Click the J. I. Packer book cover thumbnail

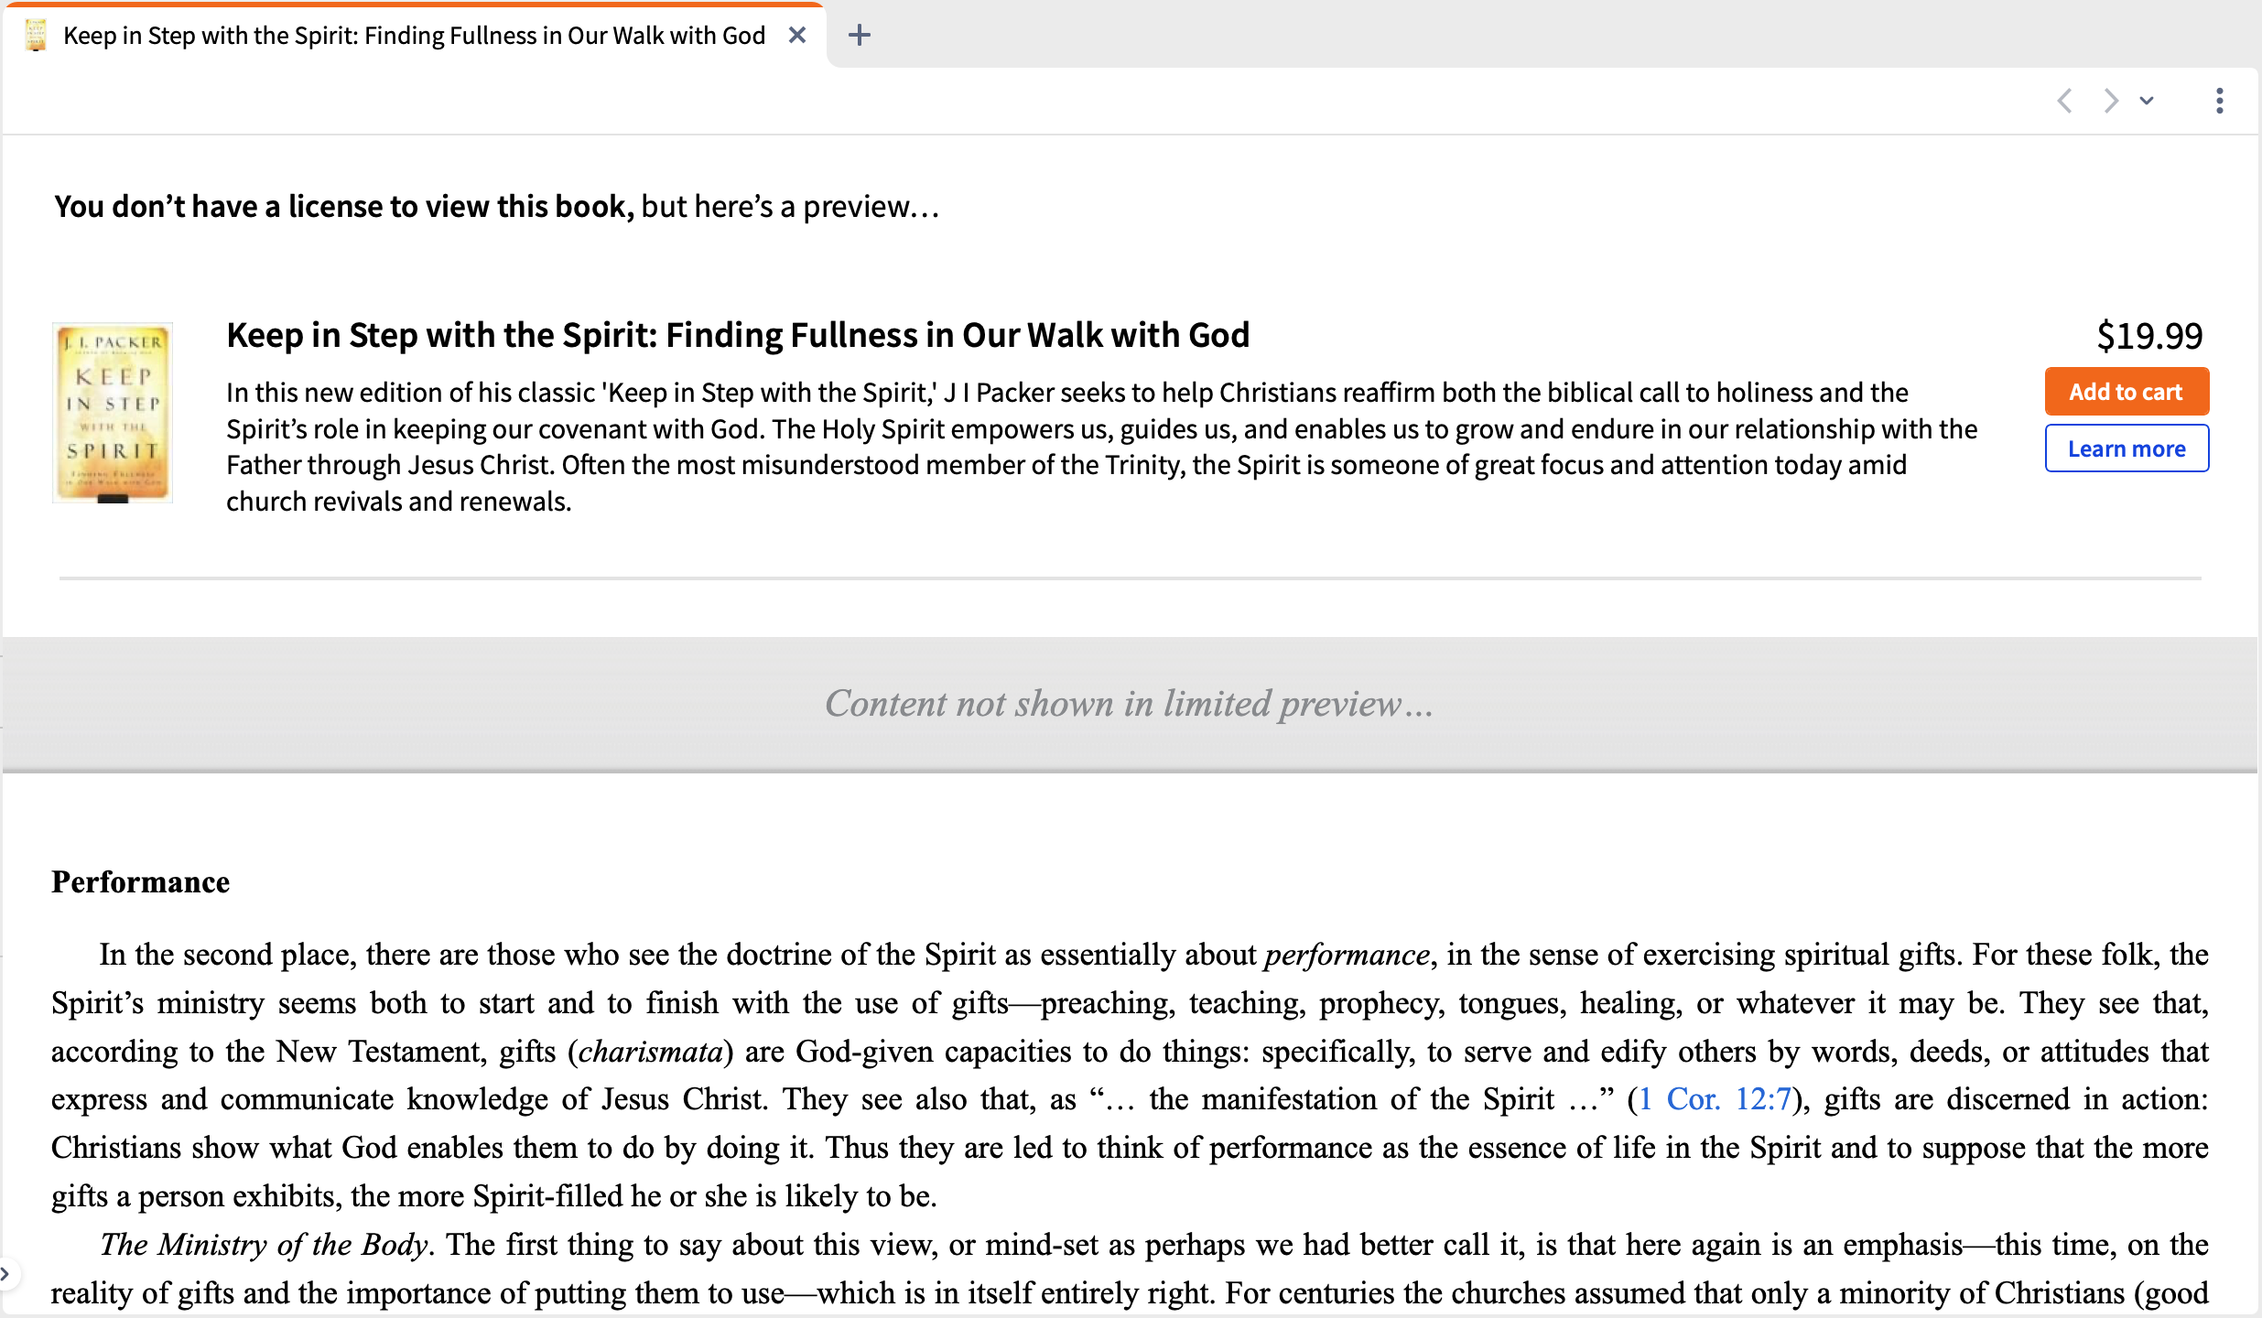coord(113,413)
